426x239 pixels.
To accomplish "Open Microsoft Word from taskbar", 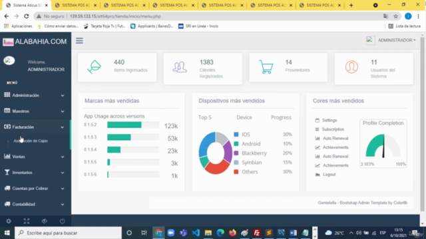I will 293,233.
